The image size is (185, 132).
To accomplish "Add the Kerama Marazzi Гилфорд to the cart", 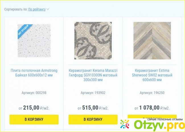I will pos(93,119).
